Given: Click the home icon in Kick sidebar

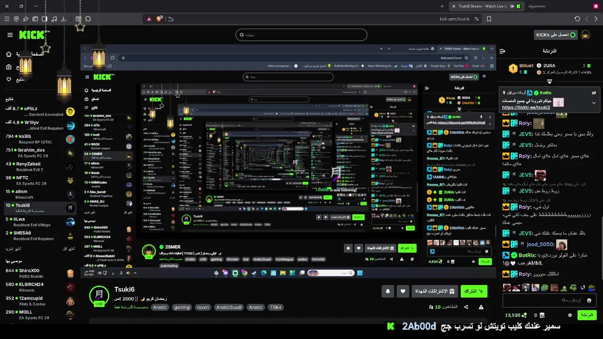Looking at the screenshot, I should [8, 54].
